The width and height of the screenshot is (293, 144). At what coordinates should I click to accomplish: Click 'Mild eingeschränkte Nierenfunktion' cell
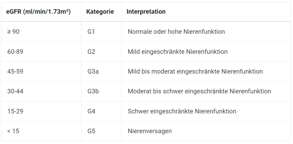(177, 52)
